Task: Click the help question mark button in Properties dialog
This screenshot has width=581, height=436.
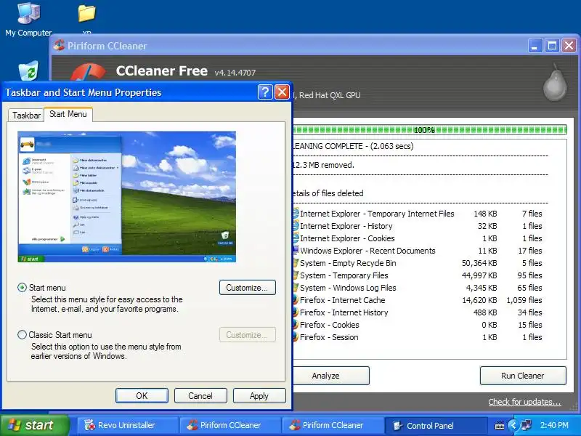Action: tap(265, 92)
